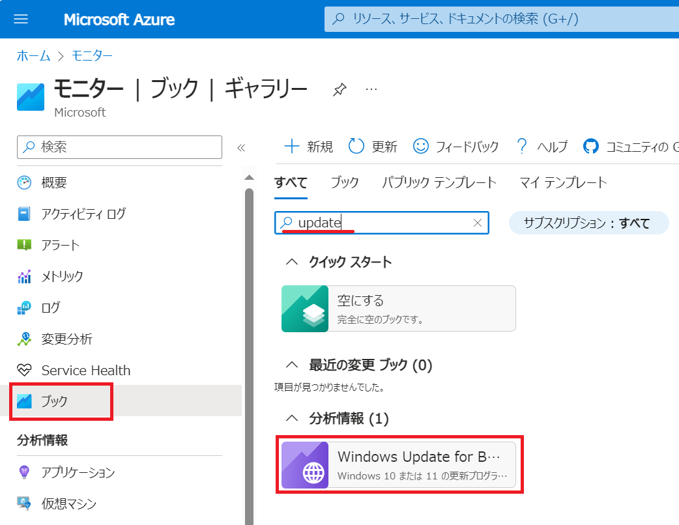Screen dimensions: 679x525
Task: Switch to パブリック テンプレート tab
Action: [x=439, y=182]
